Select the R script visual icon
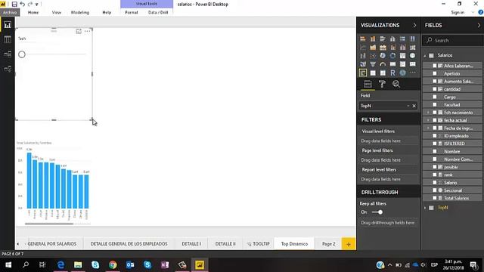 392,73
